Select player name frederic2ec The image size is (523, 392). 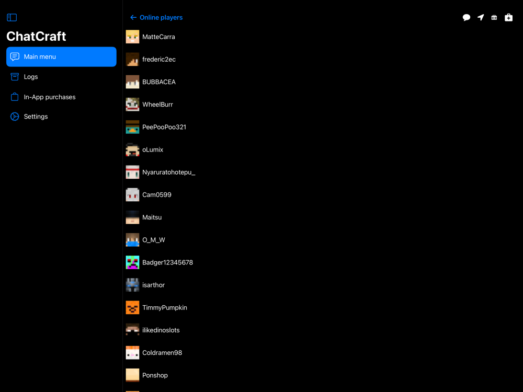click(x=159, y=60)
